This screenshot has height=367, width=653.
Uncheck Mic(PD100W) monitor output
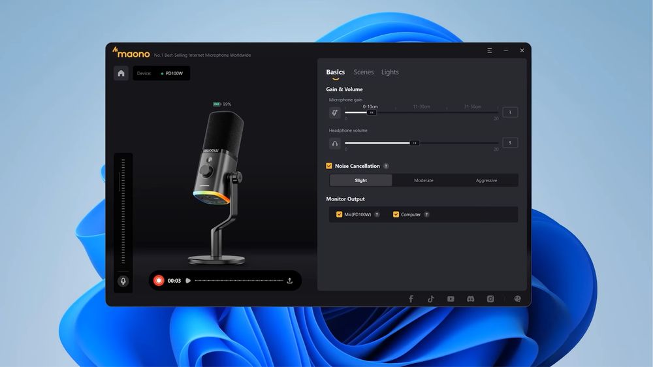coord(339,215)
